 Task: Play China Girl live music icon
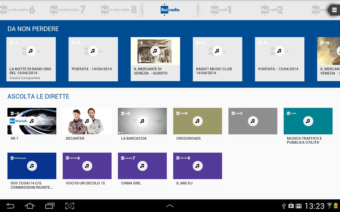pos(142,166)
